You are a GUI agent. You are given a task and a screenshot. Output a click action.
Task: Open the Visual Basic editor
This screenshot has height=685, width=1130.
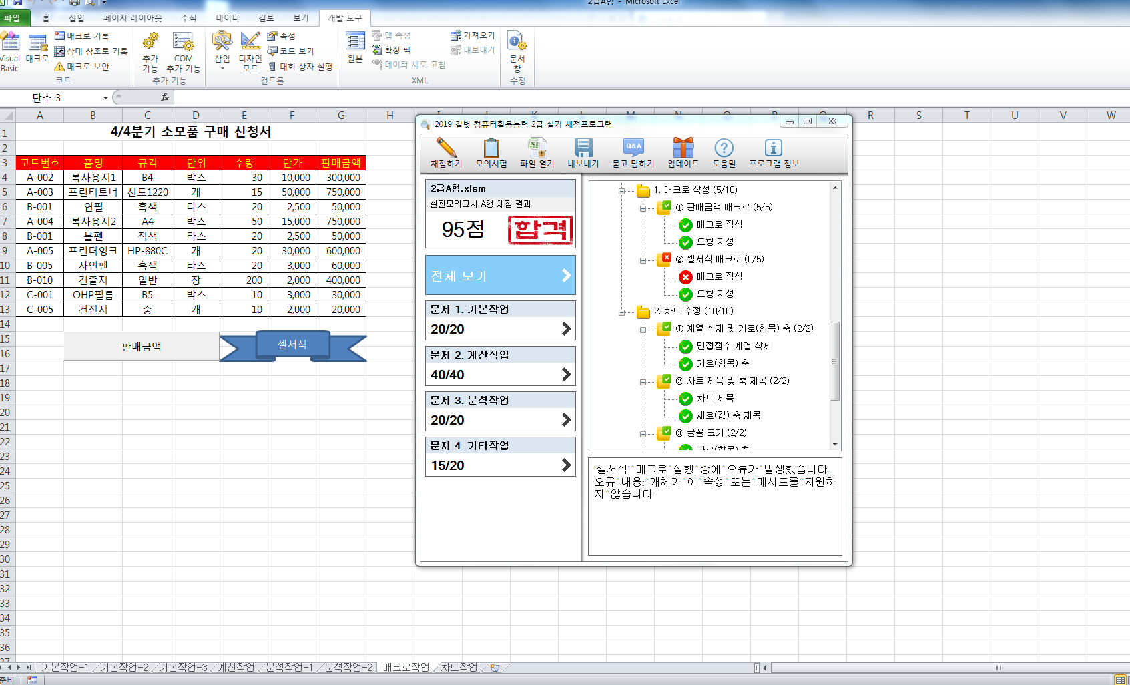coord(9,51)
